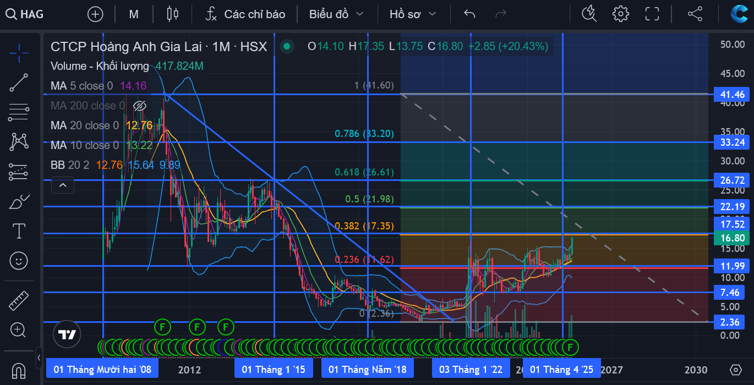Toggle visibility of MA 200 indicator

point(140,106)
